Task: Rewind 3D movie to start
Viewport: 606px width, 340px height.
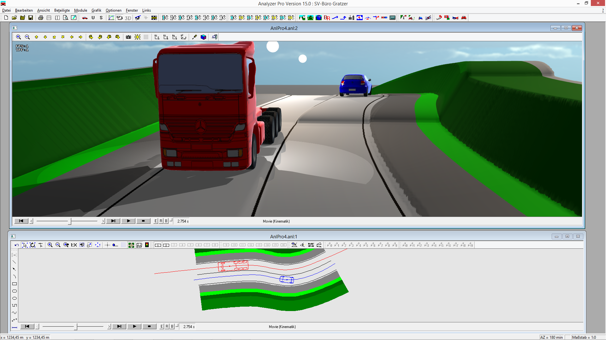Action: coord(21,221)
